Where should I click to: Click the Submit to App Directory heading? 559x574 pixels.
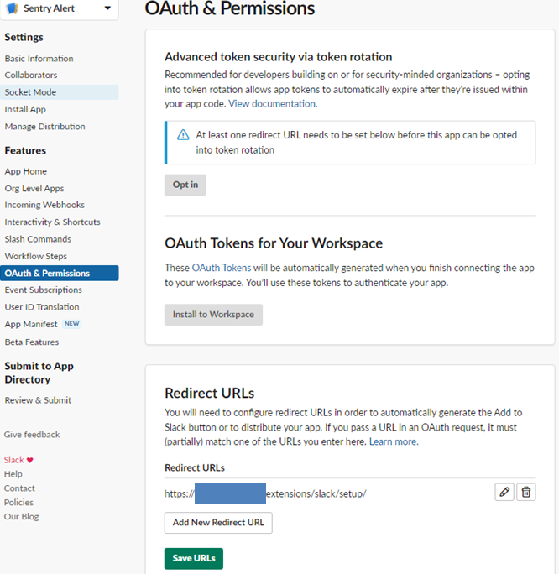tap(39, 373)
